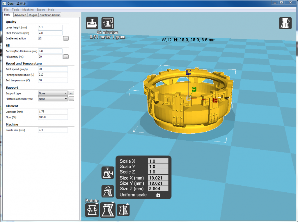Image resolution: width=298 pixels, height=222 pixels.
Task: Click the Save toolpath icon
Action: coord(108,23)
